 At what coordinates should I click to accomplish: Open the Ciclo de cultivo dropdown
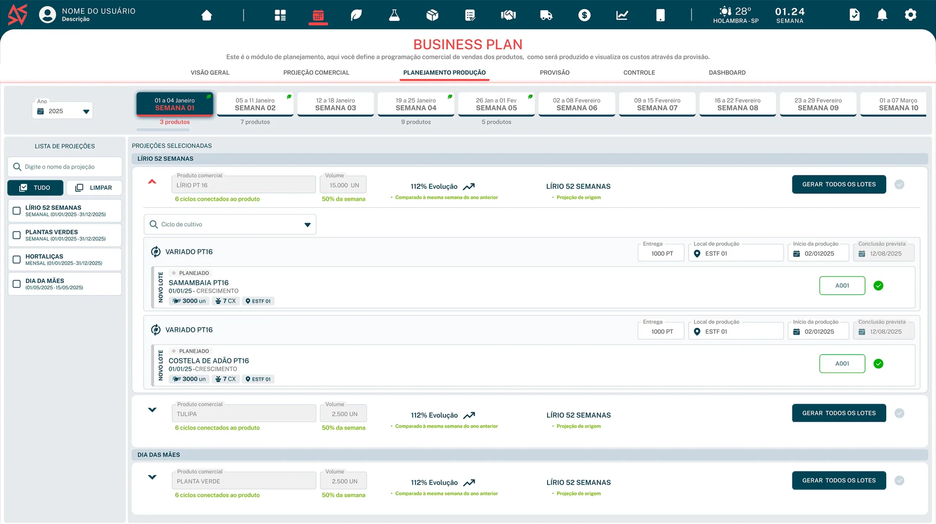coord(230,224)
